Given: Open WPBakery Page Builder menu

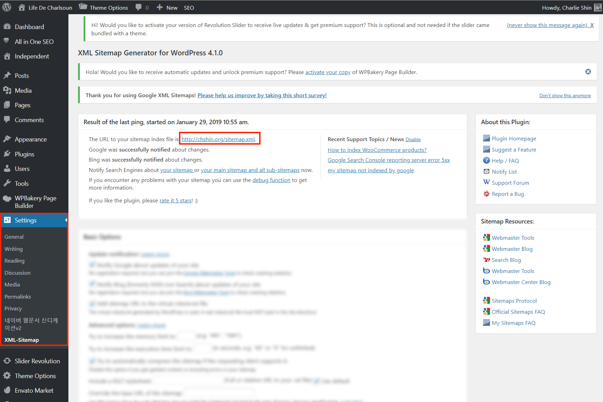Looking at the screenshot, I should (35, 202).
